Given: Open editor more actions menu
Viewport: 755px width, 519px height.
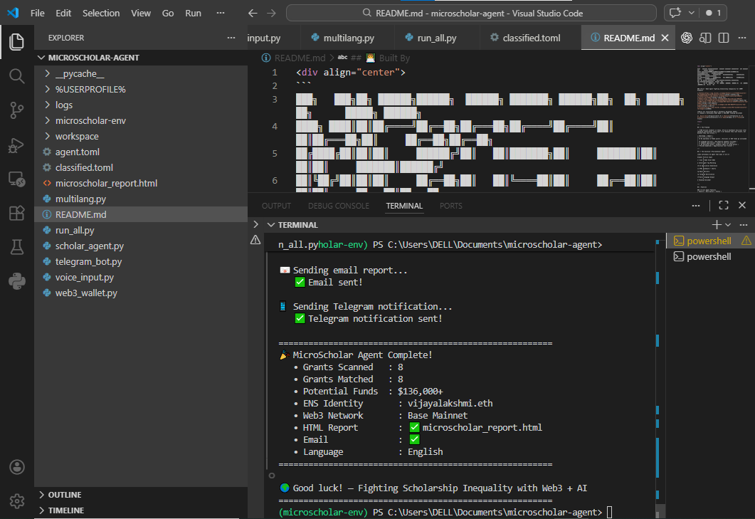Looking at the screenshot, I should click(x=742, y=38).
